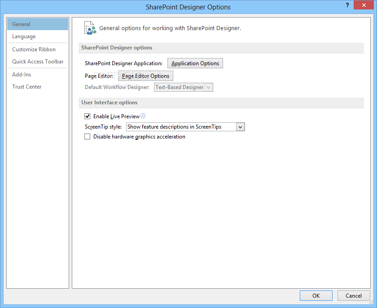Close the SharePoint Designer Options dialog
The height and width of the screenshot is (308, 377).
pos(364,5)
